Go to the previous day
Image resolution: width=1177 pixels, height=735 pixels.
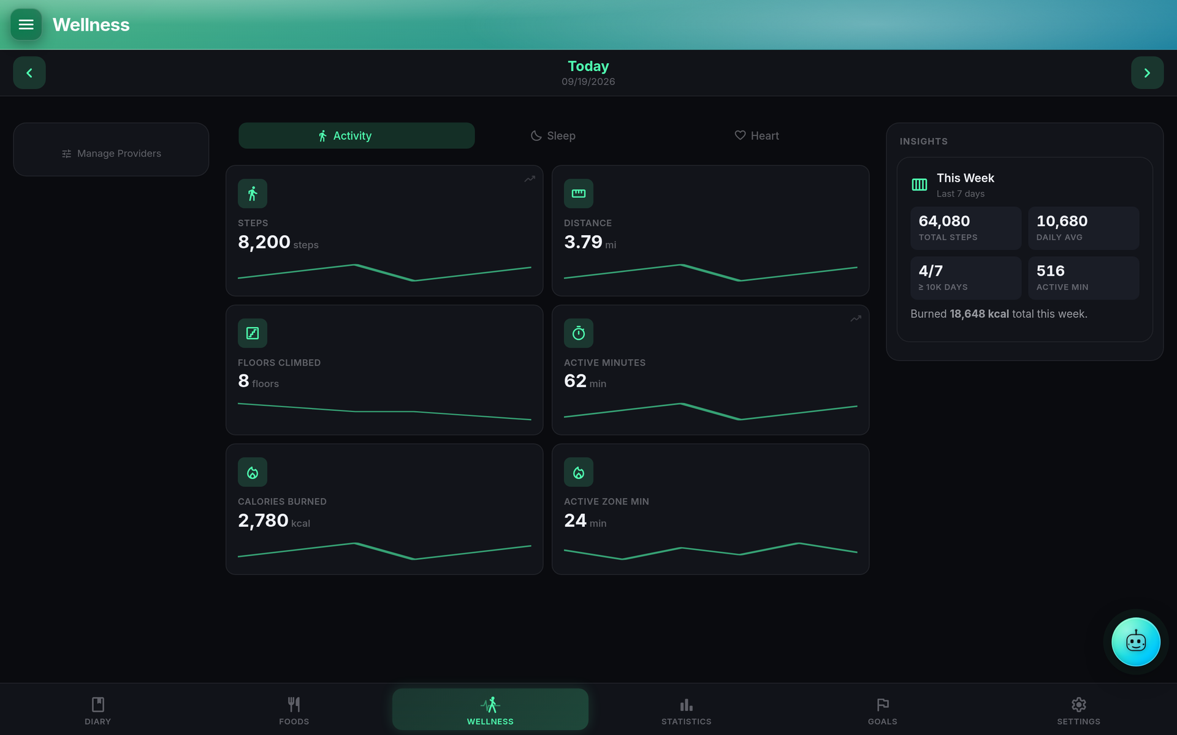29,73
